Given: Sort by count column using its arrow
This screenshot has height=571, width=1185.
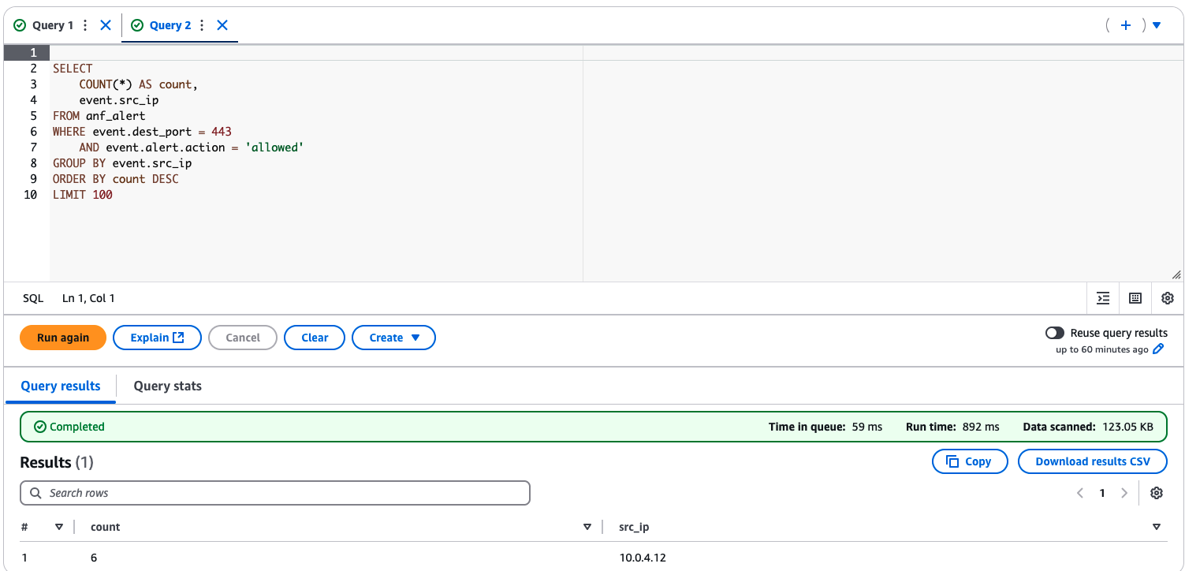Looking at the screenshot, I should coord(587,527).
